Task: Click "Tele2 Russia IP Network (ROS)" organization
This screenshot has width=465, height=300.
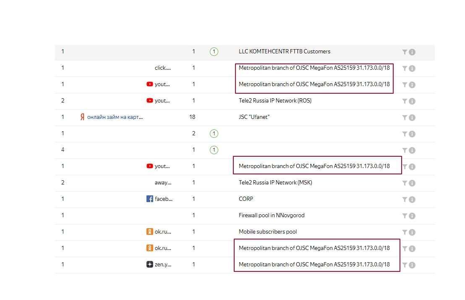Action: (x=275, y=101)
